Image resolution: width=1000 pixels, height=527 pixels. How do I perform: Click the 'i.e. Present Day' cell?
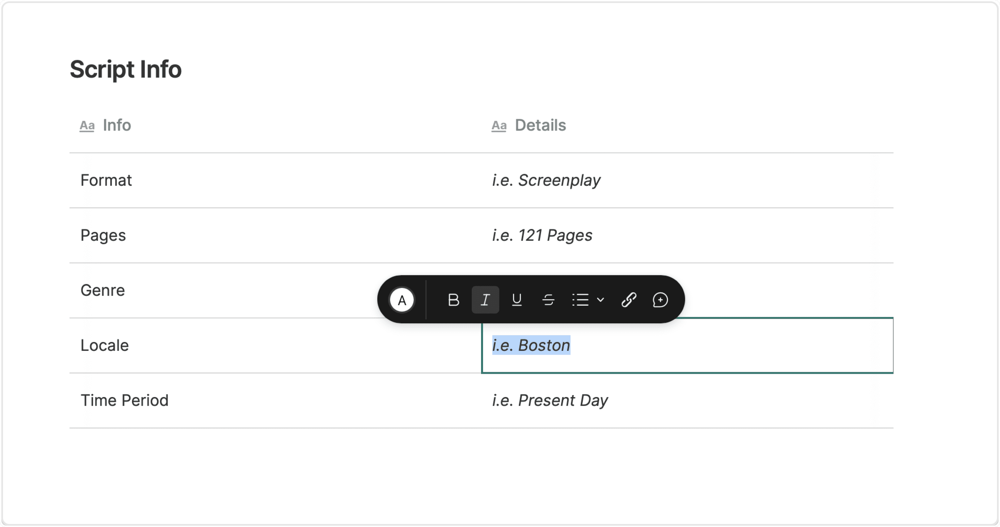point(687,401)
